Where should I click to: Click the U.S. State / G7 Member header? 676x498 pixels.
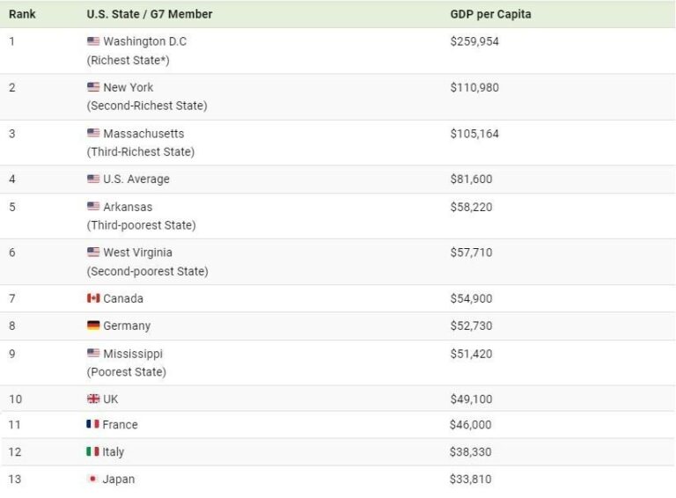[150, 14]
